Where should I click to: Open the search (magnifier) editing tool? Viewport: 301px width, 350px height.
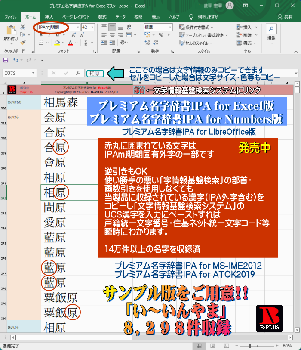click(x=271, y=29)
